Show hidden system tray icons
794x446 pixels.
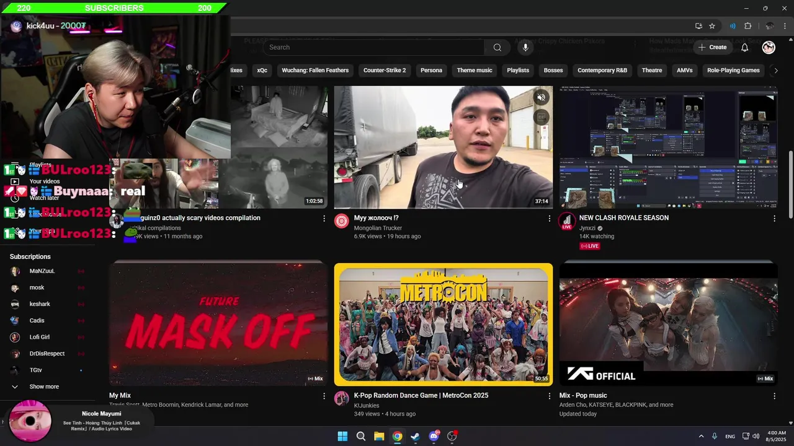pos(701,436)
